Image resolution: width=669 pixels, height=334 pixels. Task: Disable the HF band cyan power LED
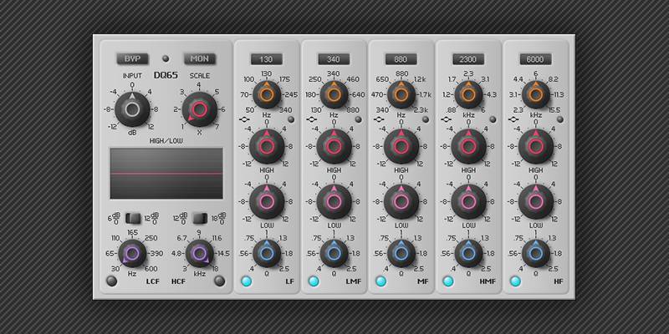[x=515, y=281]
